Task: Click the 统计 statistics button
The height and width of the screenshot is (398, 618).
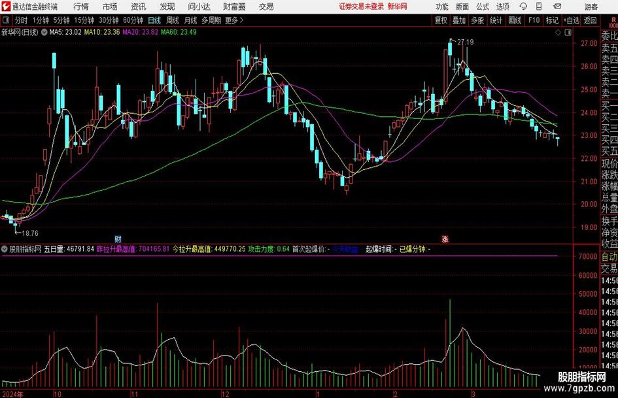Action: click(496, 20)
